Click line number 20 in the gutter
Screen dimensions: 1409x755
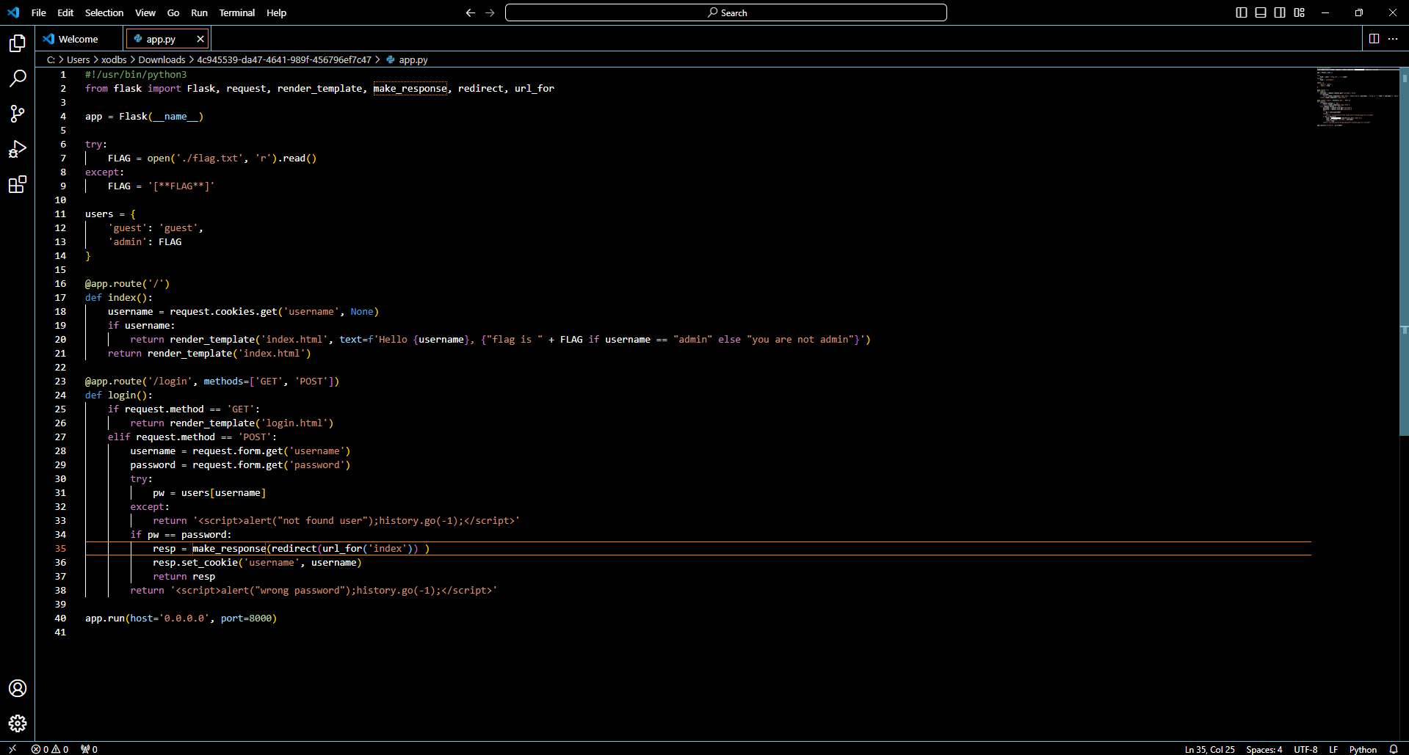(x=60, y=340)
